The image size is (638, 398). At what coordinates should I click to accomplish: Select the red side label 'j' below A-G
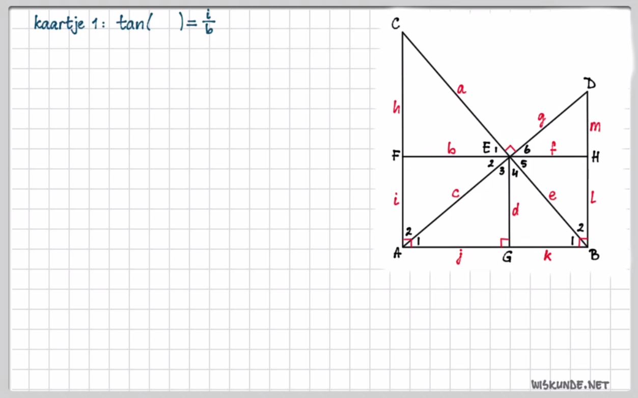click(459, 258)
